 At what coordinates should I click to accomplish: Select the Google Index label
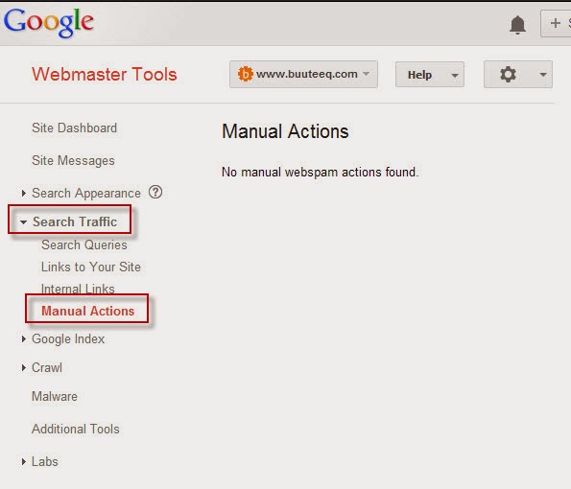(x=68, y=339)
